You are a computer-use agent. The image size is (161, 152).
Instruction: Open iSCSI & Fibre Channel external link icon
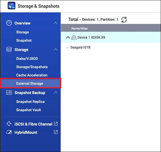click(56, 124)
